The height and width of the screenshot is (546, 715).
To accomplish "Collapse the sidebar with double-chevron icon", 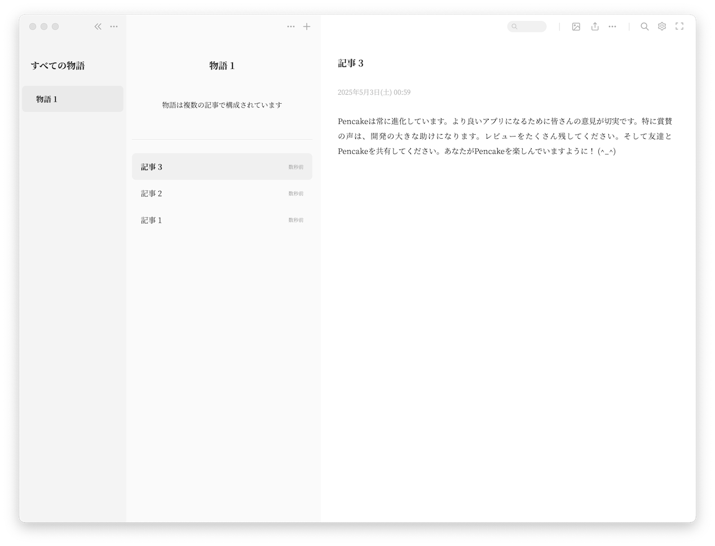I will pos(98,27).
